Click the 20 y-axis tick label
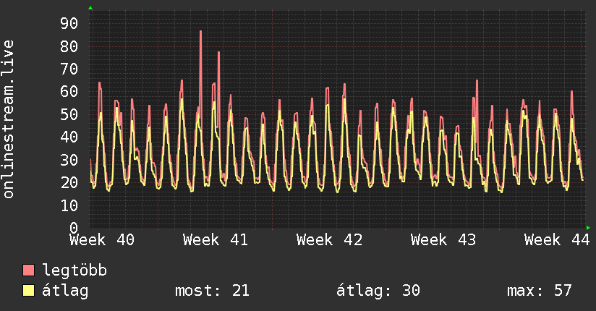 click(69, 183)
